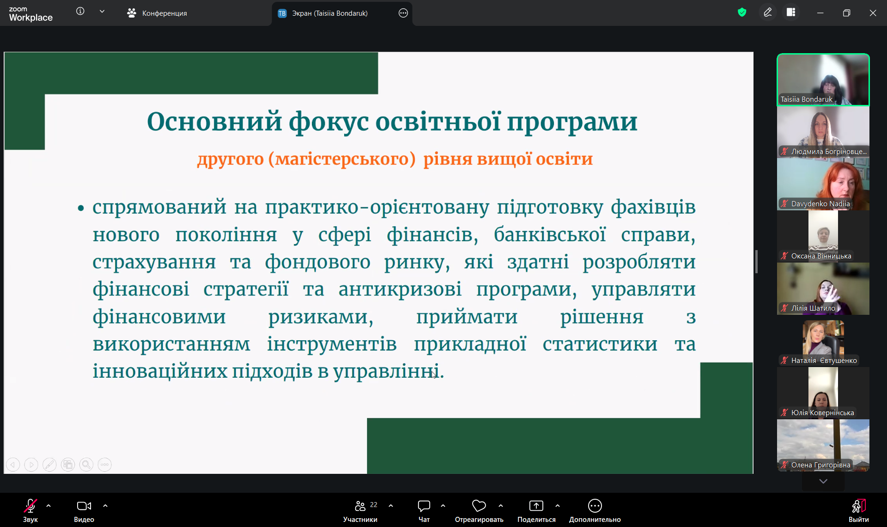Viewport: 887px width, 527px height.
Task: Change the view layout icon
Action: pyautogui.click(x=791, y=12)
